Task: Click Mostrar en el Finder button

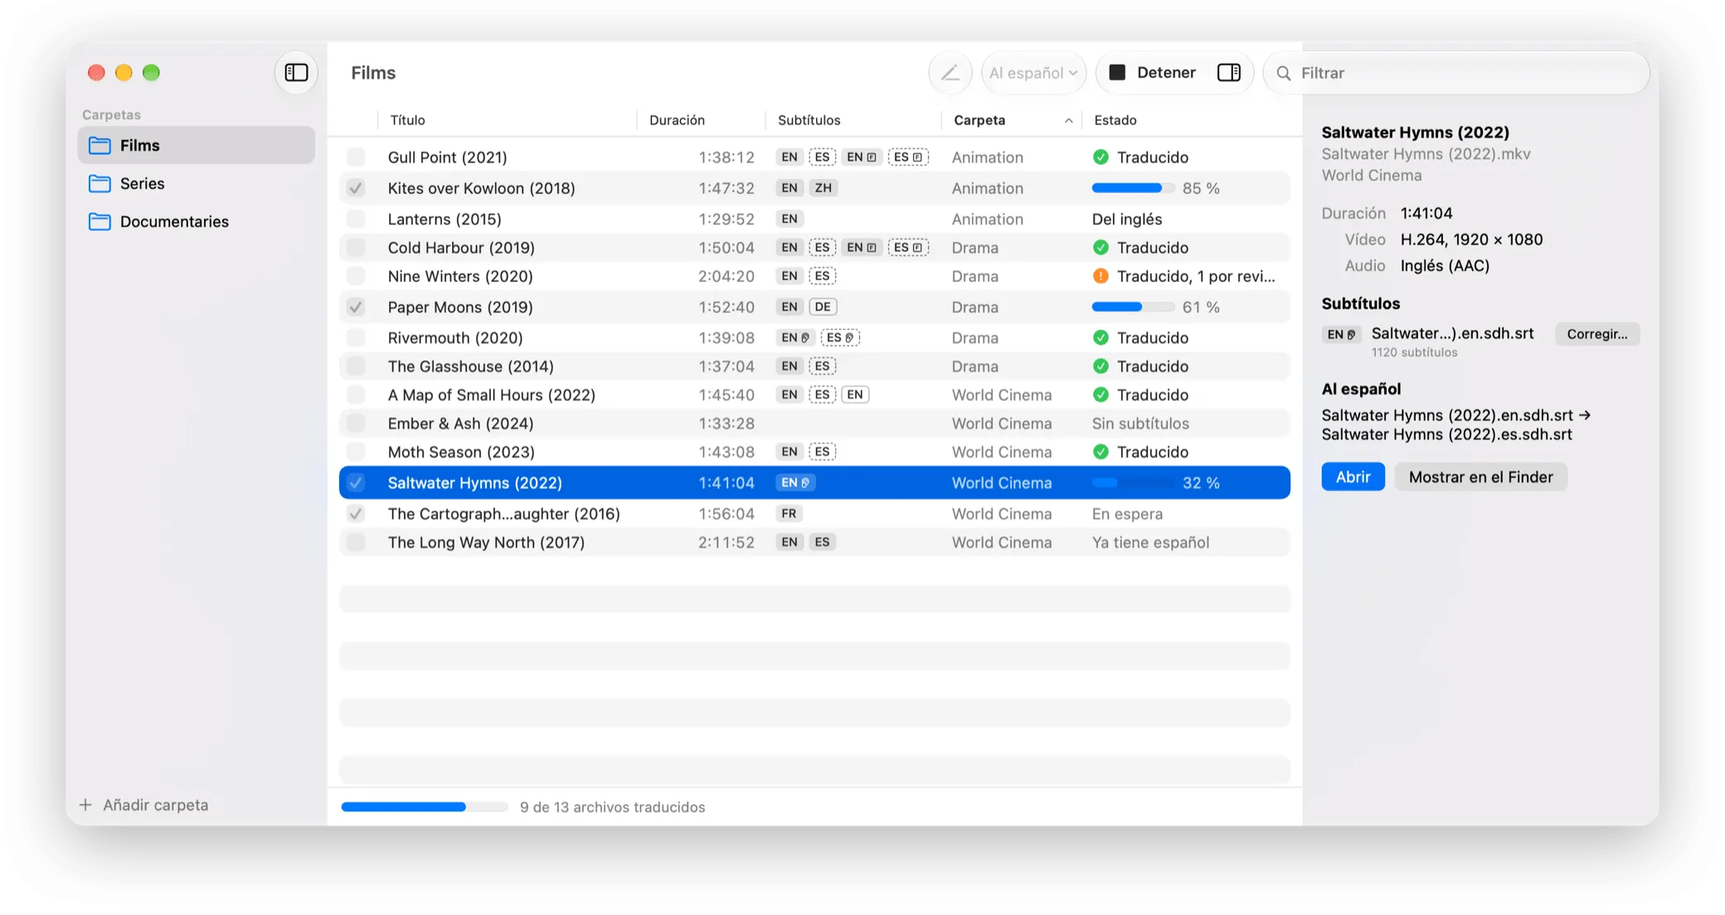Action: (1480, 477)
